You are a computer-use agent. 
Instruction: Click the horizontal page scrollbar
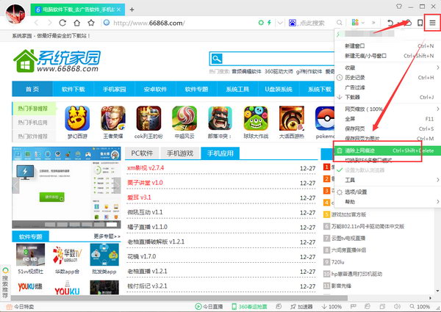179,297
